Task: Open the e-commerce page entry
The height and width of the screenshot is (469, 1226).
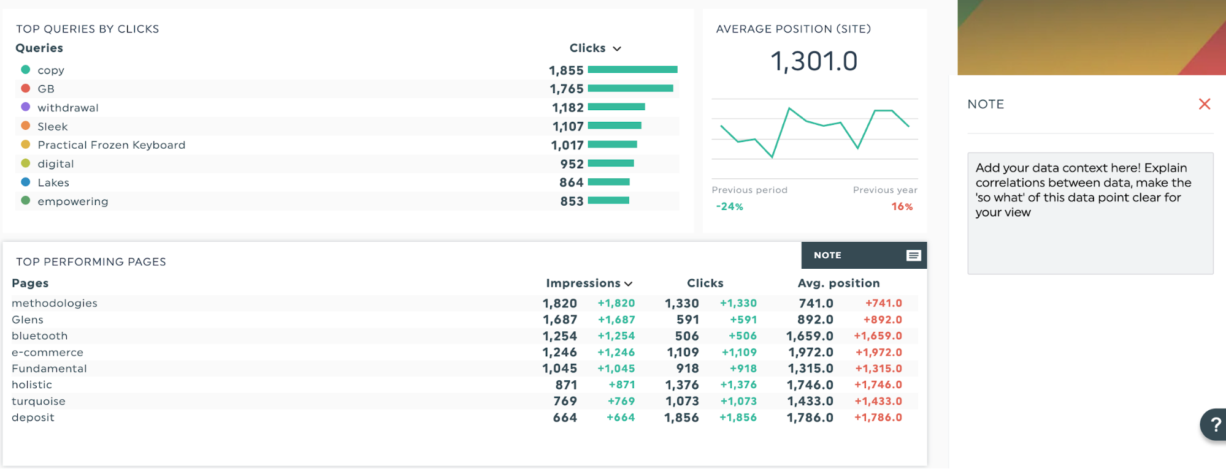Action: pyautogui.click(x=47, y=352)
